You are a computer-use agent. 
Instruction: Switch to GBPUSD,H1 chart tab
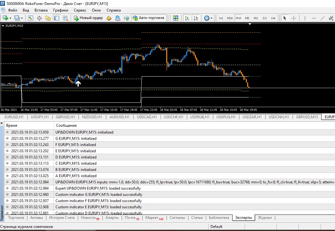(x=65, y=117)
